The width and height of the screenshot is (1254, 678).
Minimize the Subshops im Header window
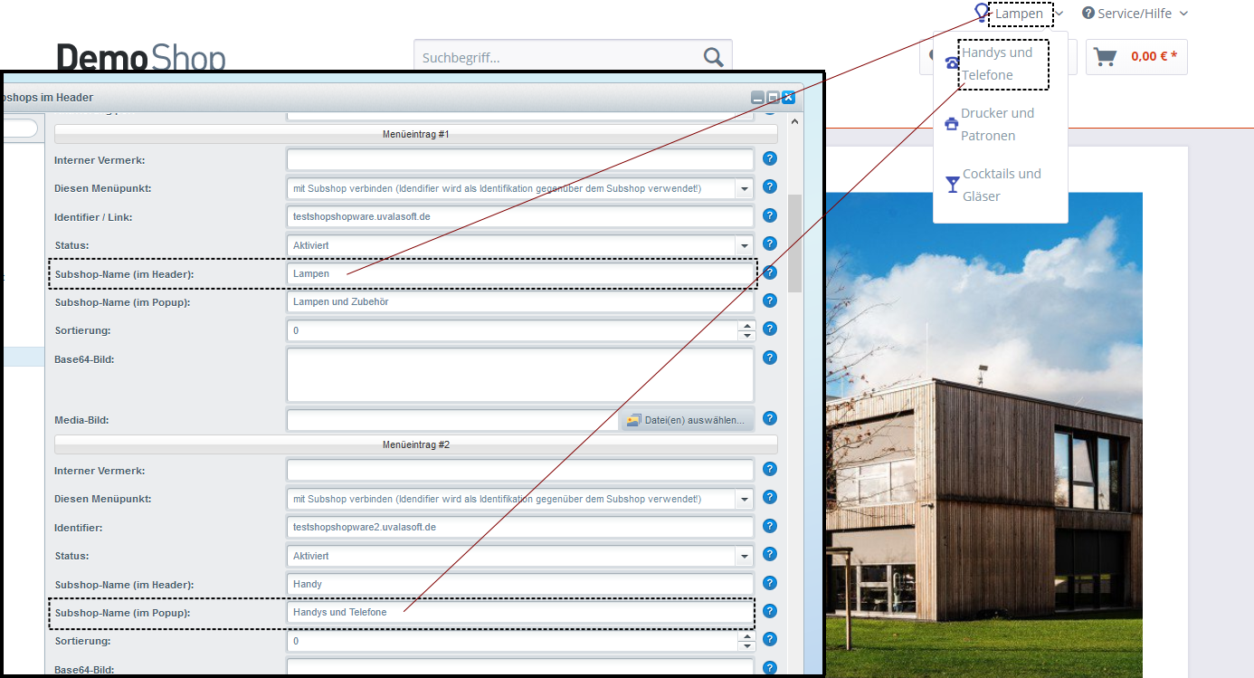757,97
